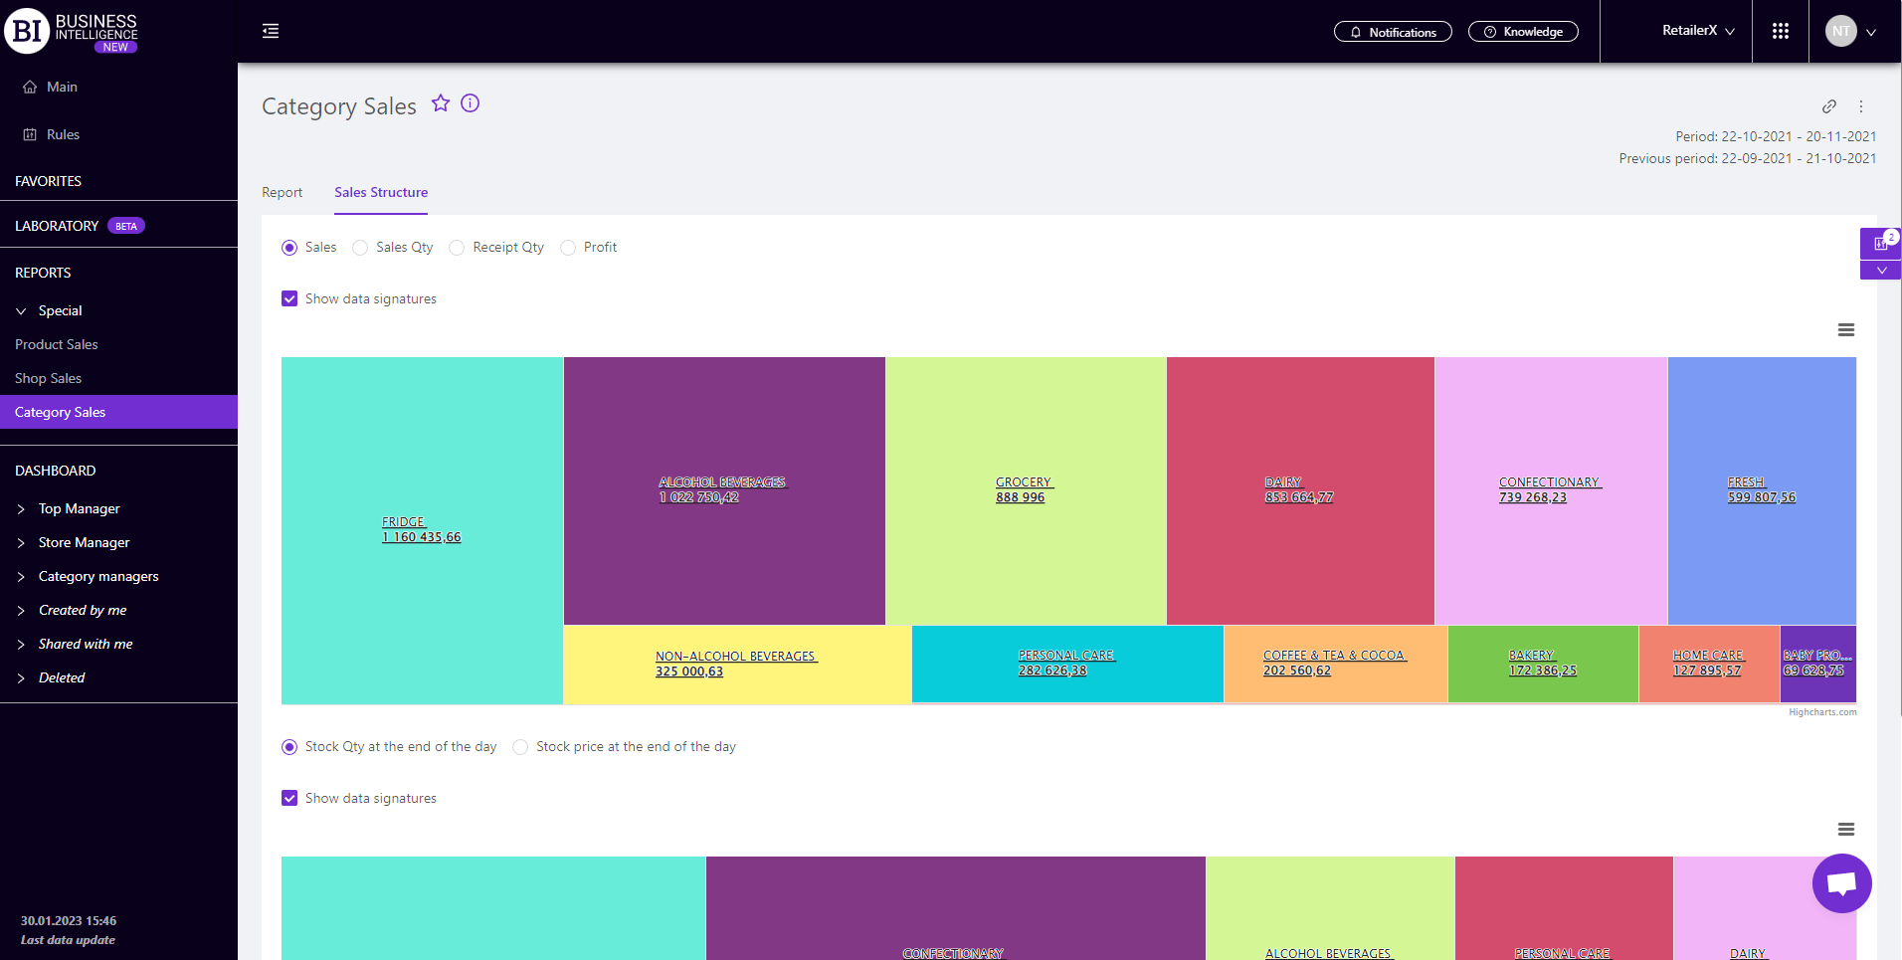The height and width of the screenshot is (960, 1902).
Task: Open the three-dot report options menu
Action: tap(1861, 106)
